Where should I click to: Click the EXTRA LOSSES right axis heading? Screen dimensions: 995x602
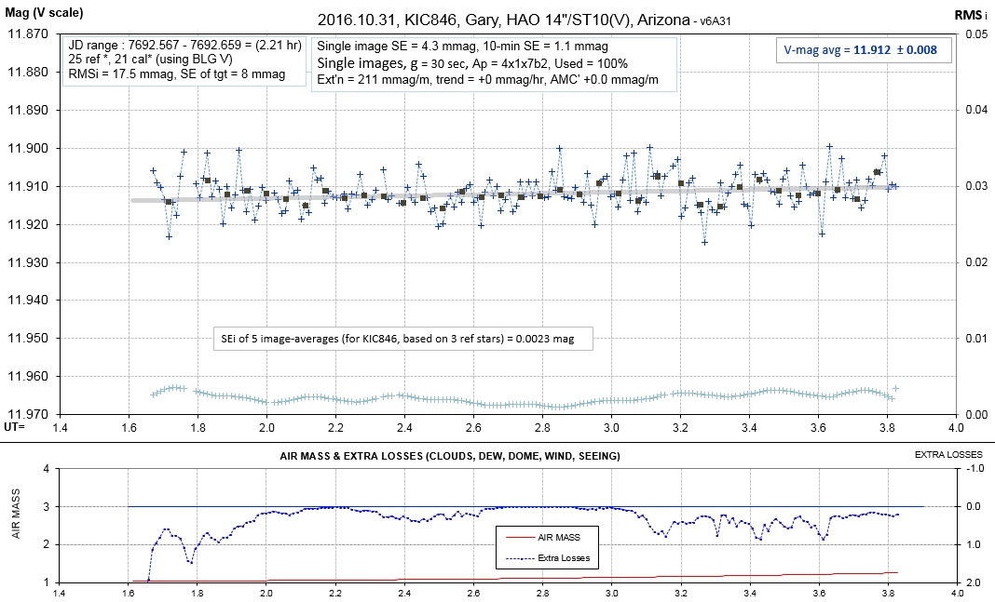pyautogui.click(x=948, y=455)
